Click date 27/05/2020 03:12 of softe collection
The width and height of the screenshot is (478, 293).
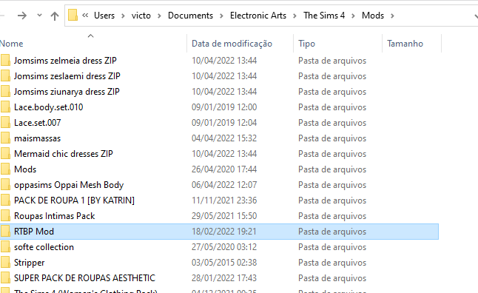pos(224,247)
